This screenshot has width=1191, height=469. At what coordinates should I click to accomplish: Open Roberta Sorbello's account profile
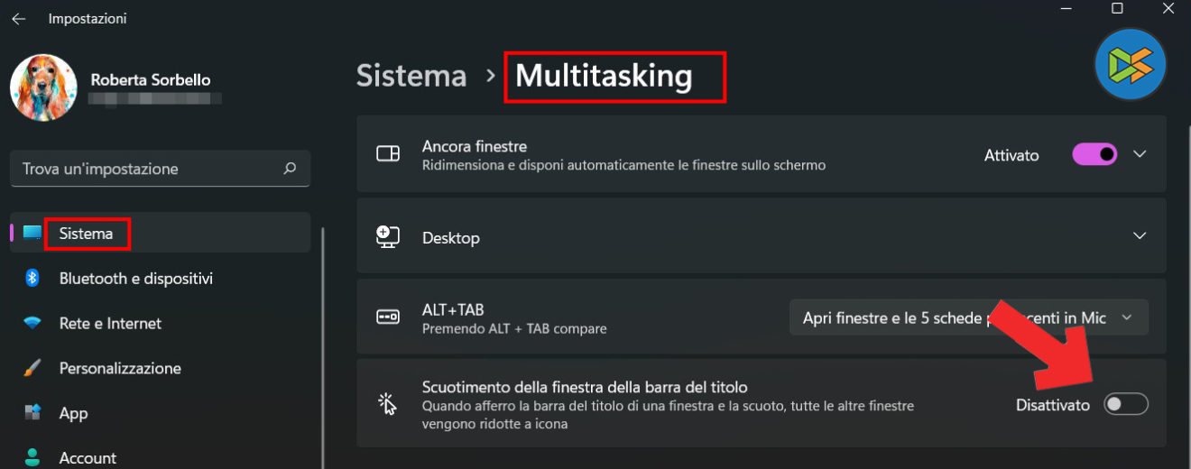tap(150, 80)
